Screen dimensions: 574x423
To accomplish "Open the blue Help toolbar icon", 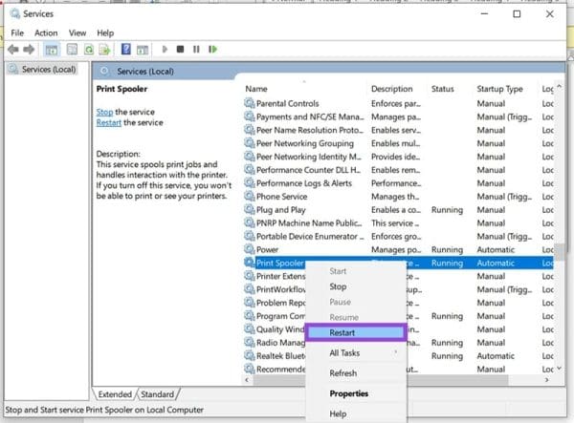I will pos(126,49).
